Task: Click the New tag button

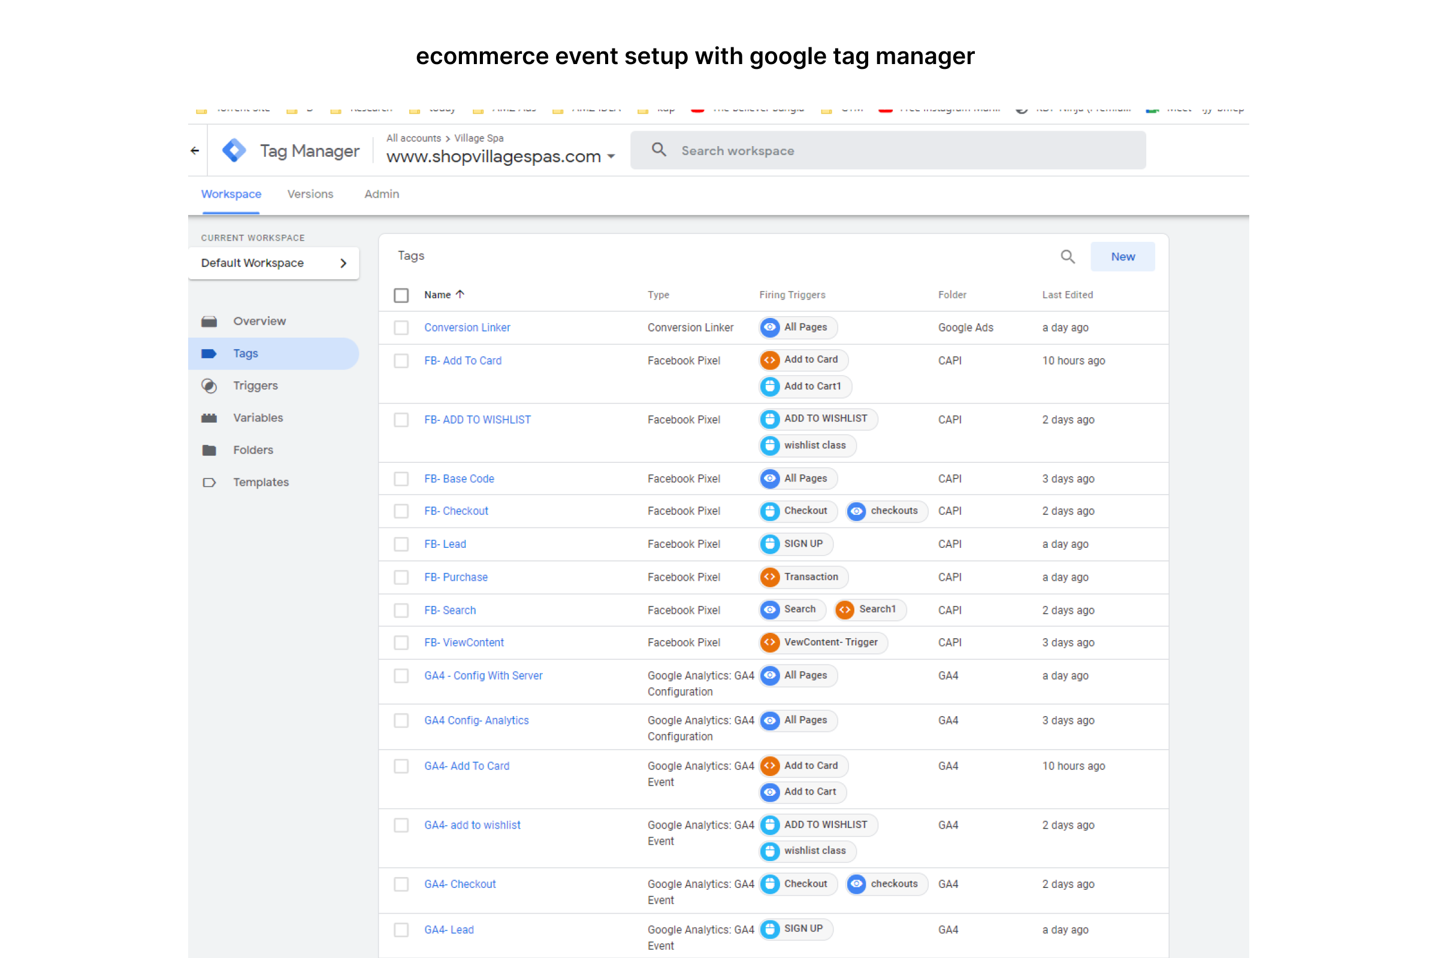Action: click(1122, 257)
